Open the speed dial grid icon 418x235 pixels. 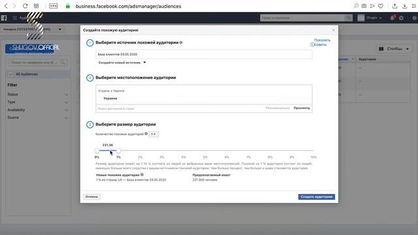tap(37, 6)
